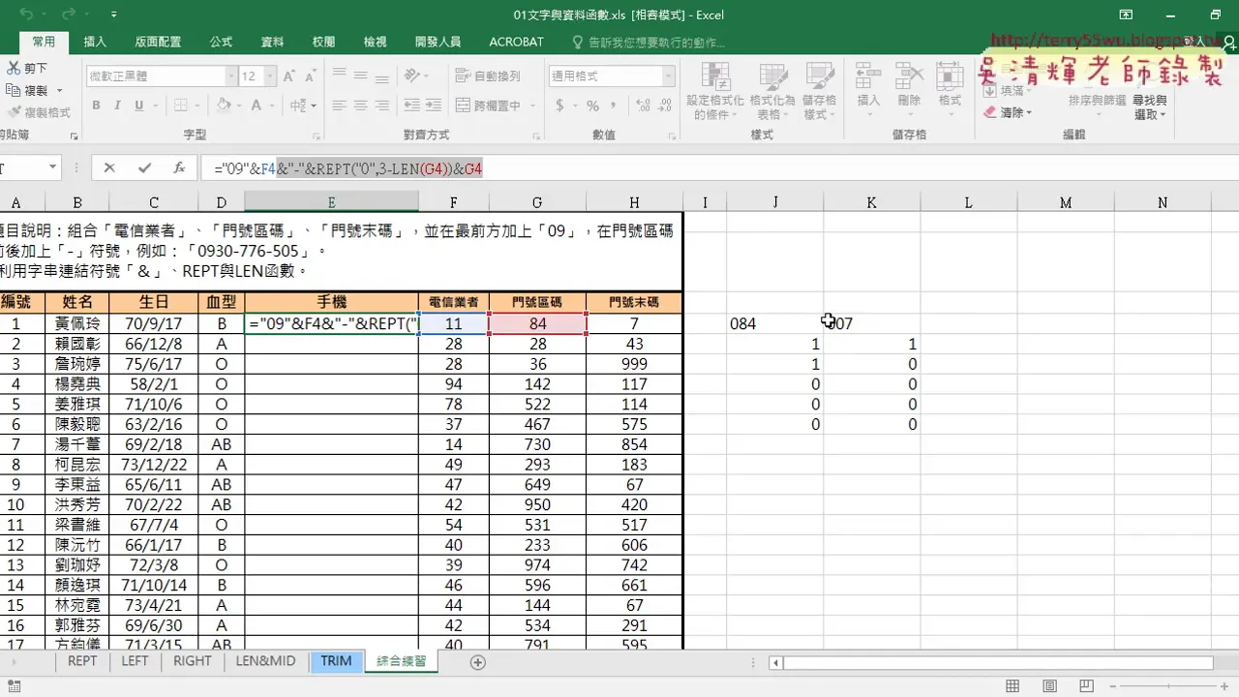
Task: Click the Enter checkmark in formula bar
Action: pyautogui.click(x=144, y=168)
